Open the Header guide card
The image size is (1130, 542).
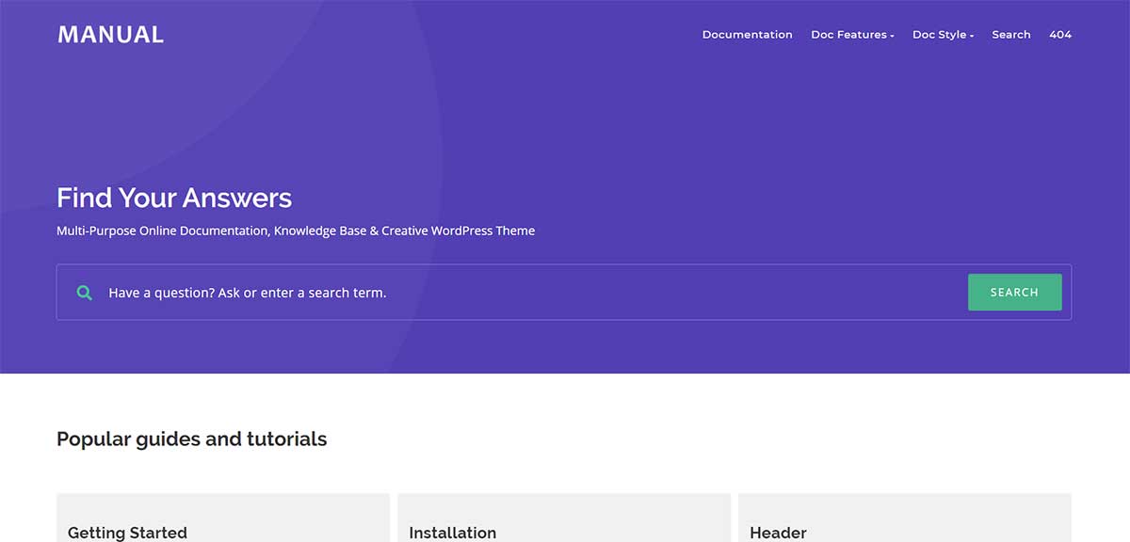905,518
